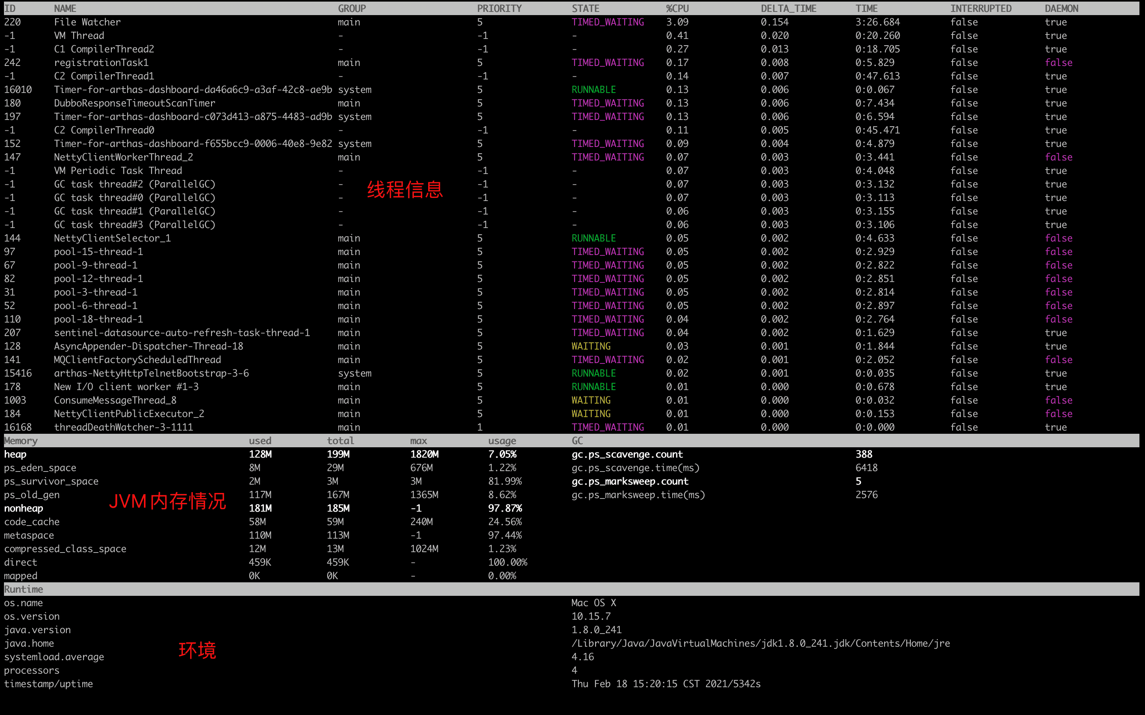Click RUNNABLE state of arthas-NettyHttpTelnetBootstrap-3-6

pos(593,373)
